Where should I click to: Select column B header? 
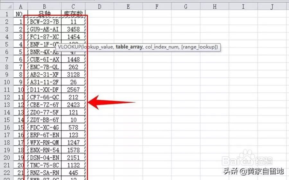[44, 6]
